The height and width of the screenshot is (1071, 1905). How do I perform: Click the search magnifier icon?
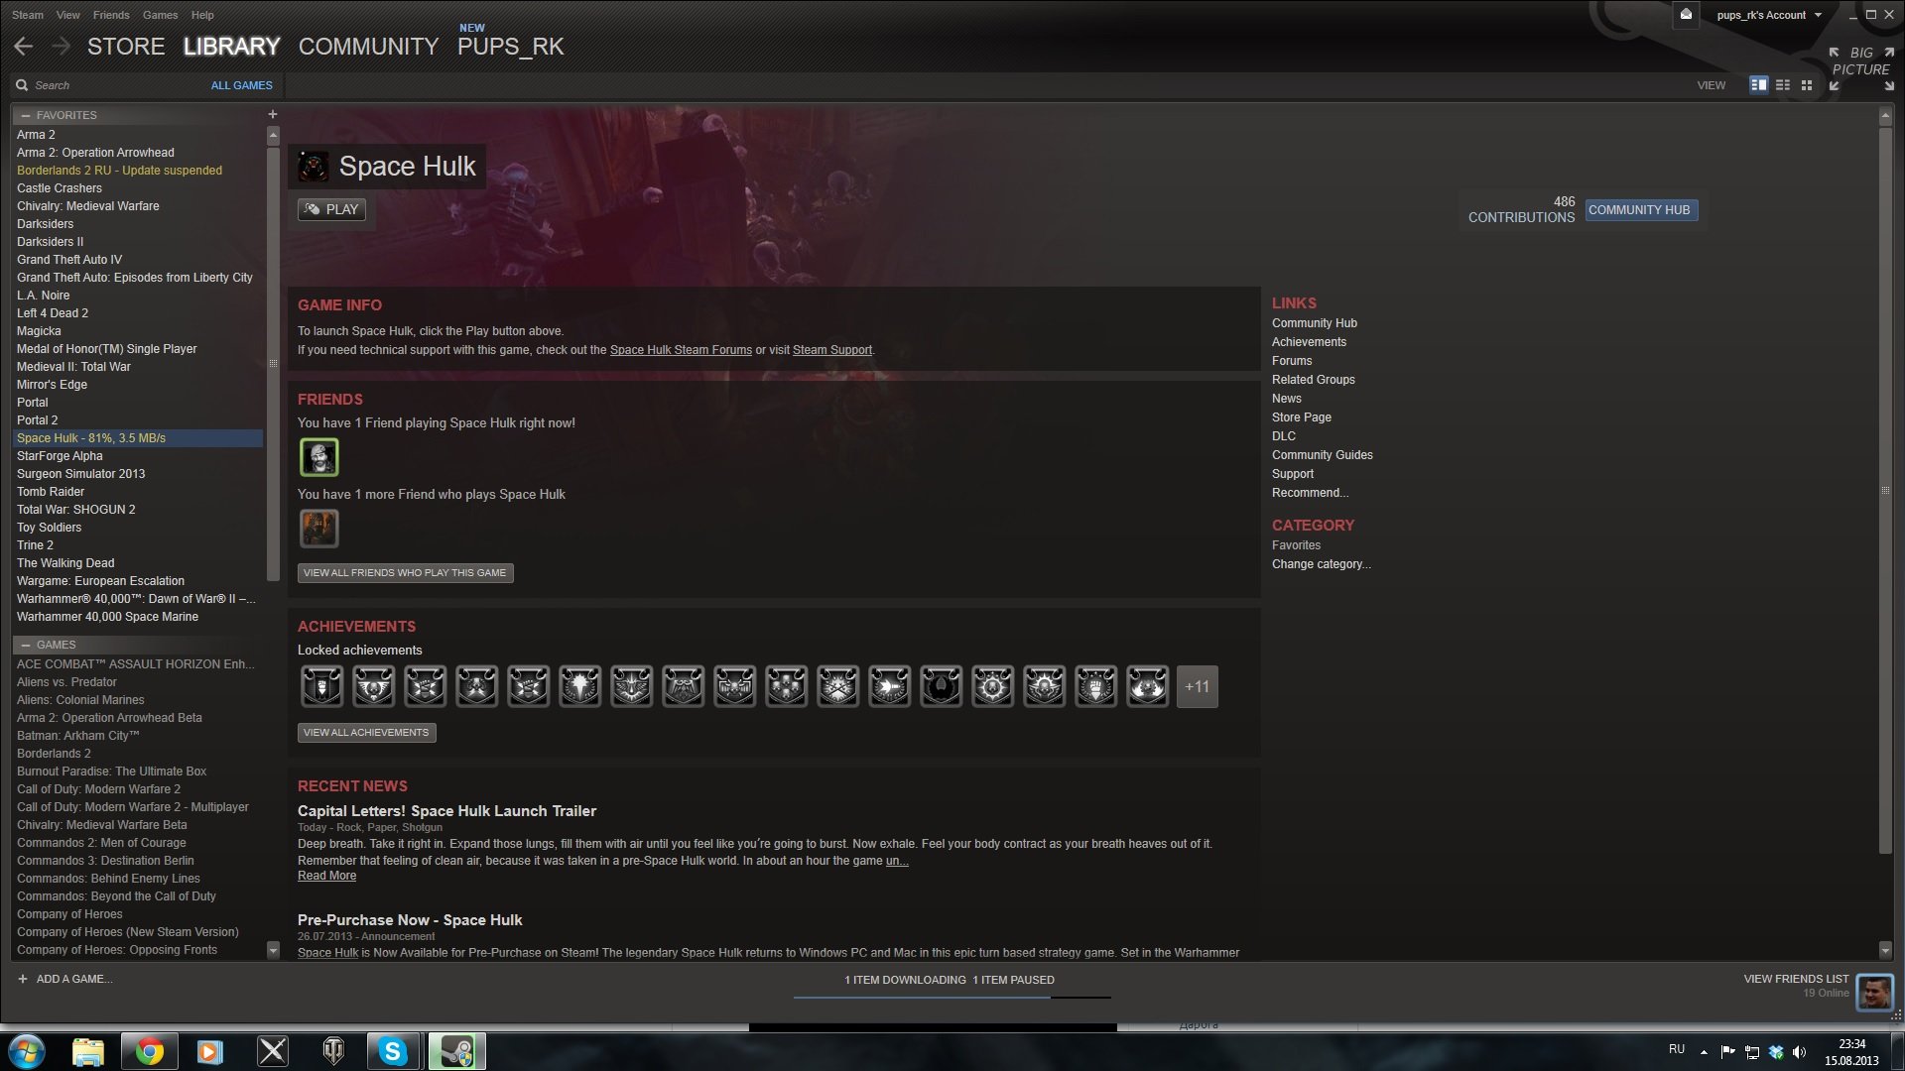tap(22, 85)
